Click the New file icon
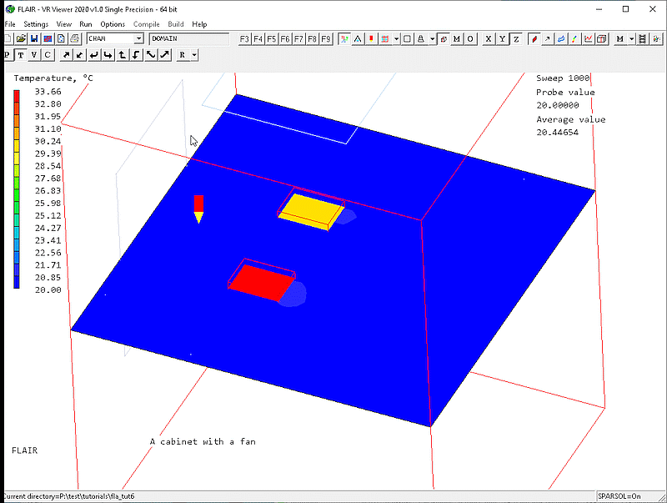 (x=8, y=38)
